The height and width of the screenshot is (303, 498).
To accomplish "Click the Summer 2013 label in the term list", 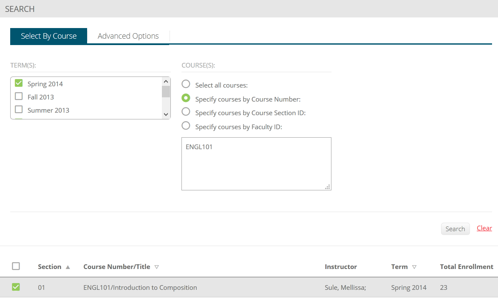I will click(48, 110).
